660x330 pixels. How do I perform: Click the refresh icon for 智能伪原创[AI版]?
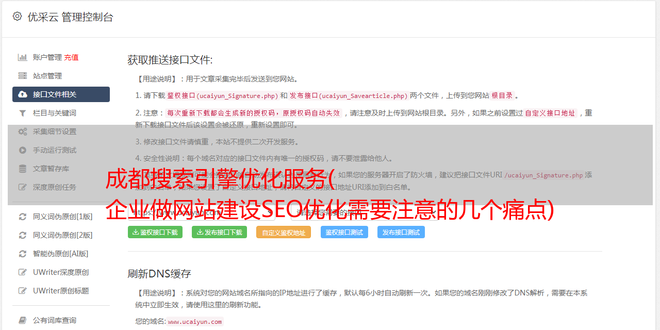click(23, 254)
